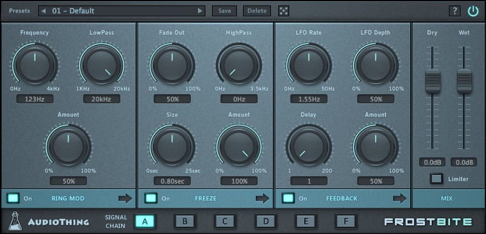Click the FROSTBITE logo text

428,222
